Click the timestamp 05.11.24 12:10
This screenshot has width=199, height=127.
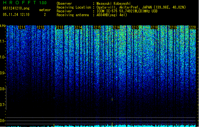click(16, 15)
